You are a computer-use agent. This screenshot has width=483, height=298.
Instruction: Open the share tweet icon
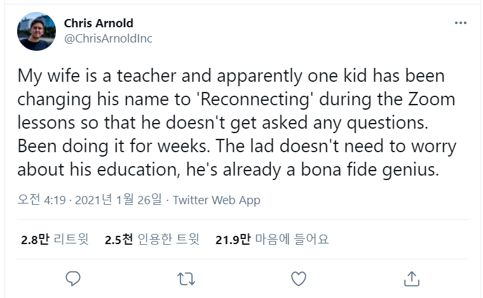411,278
